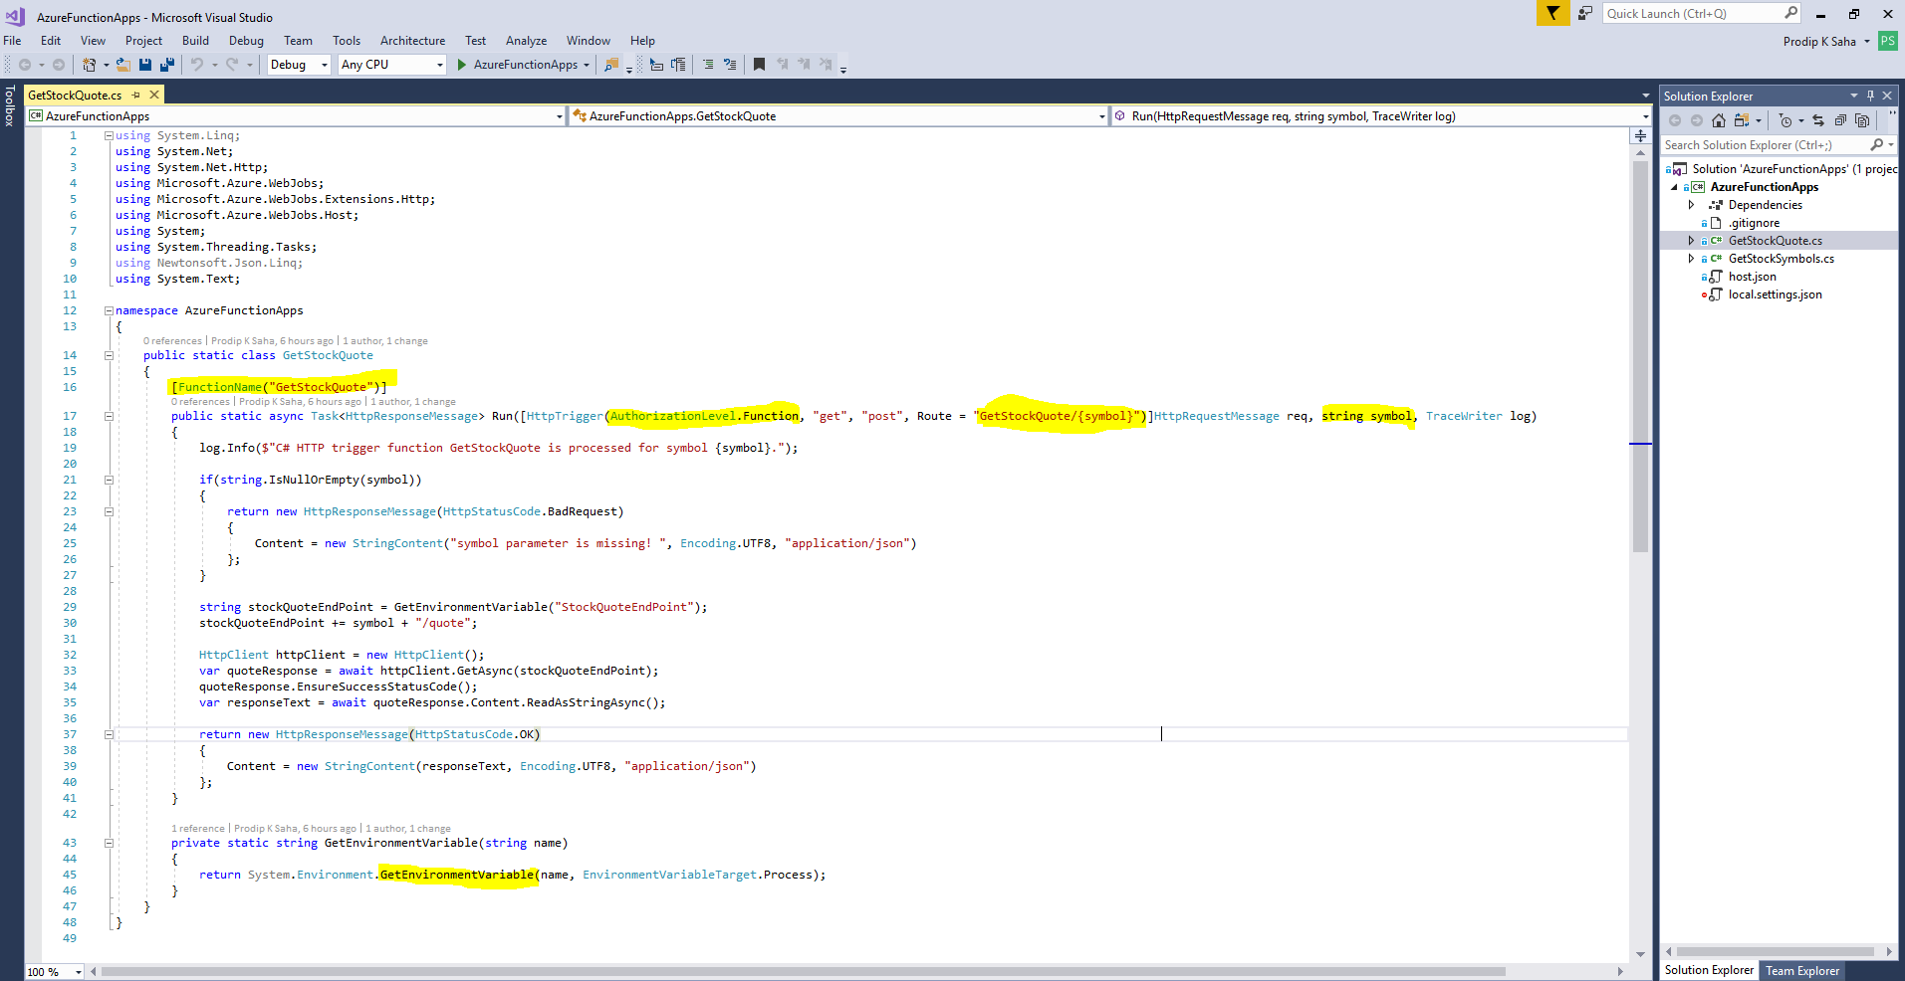The width and height of the screenshot is (1905, 981).
Task: Open the Architecture menu
Action: click(412, 41)
